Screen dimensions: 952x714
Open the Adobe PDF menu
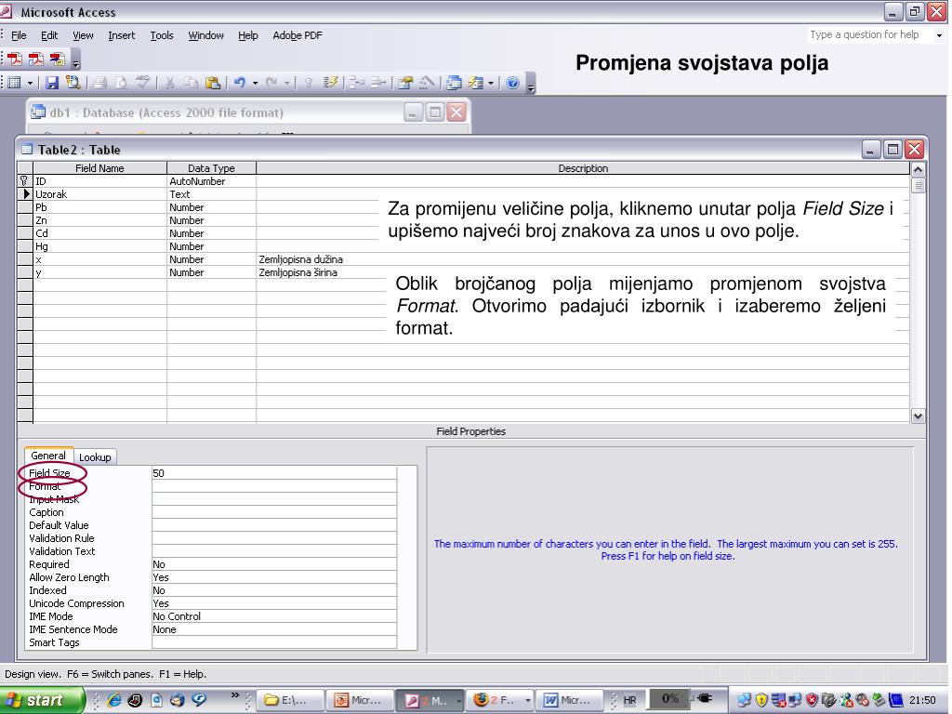point(297,35)
